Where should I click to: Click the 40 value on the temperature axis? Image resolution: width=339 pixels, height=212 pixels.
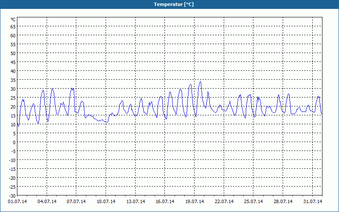(13, 71)
